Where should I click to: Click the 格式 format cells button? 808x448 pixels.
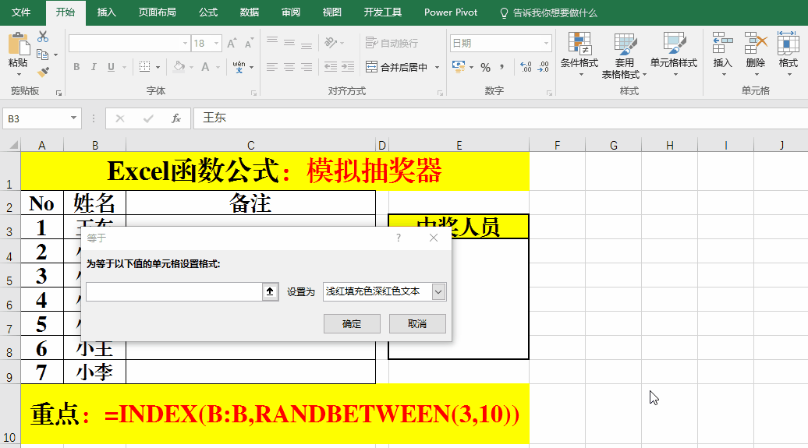pos(788,54)
